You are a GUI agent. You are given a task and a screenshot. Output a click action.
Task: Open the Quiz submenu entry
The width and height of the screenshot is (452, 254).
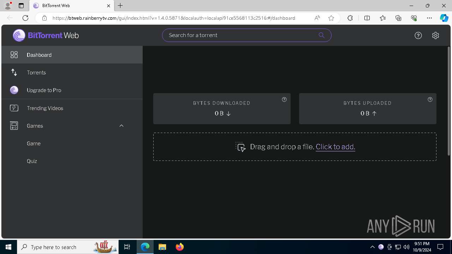click(x=72, y=161)
